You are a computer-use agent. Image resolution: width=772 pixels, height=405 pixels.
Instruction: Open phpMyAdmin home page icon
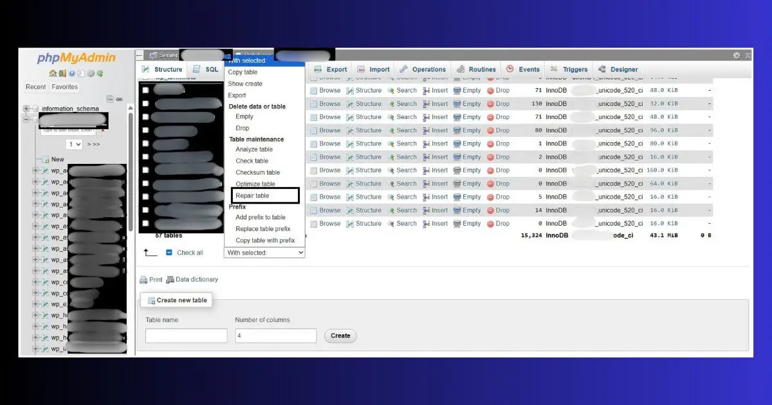tap(52, 73)
